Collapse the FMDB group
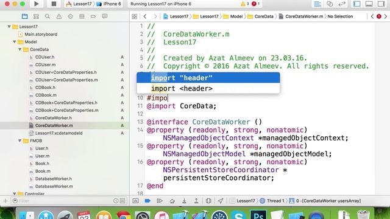Image resolution: width=390 pixels, height=219 pixels. 19,141
